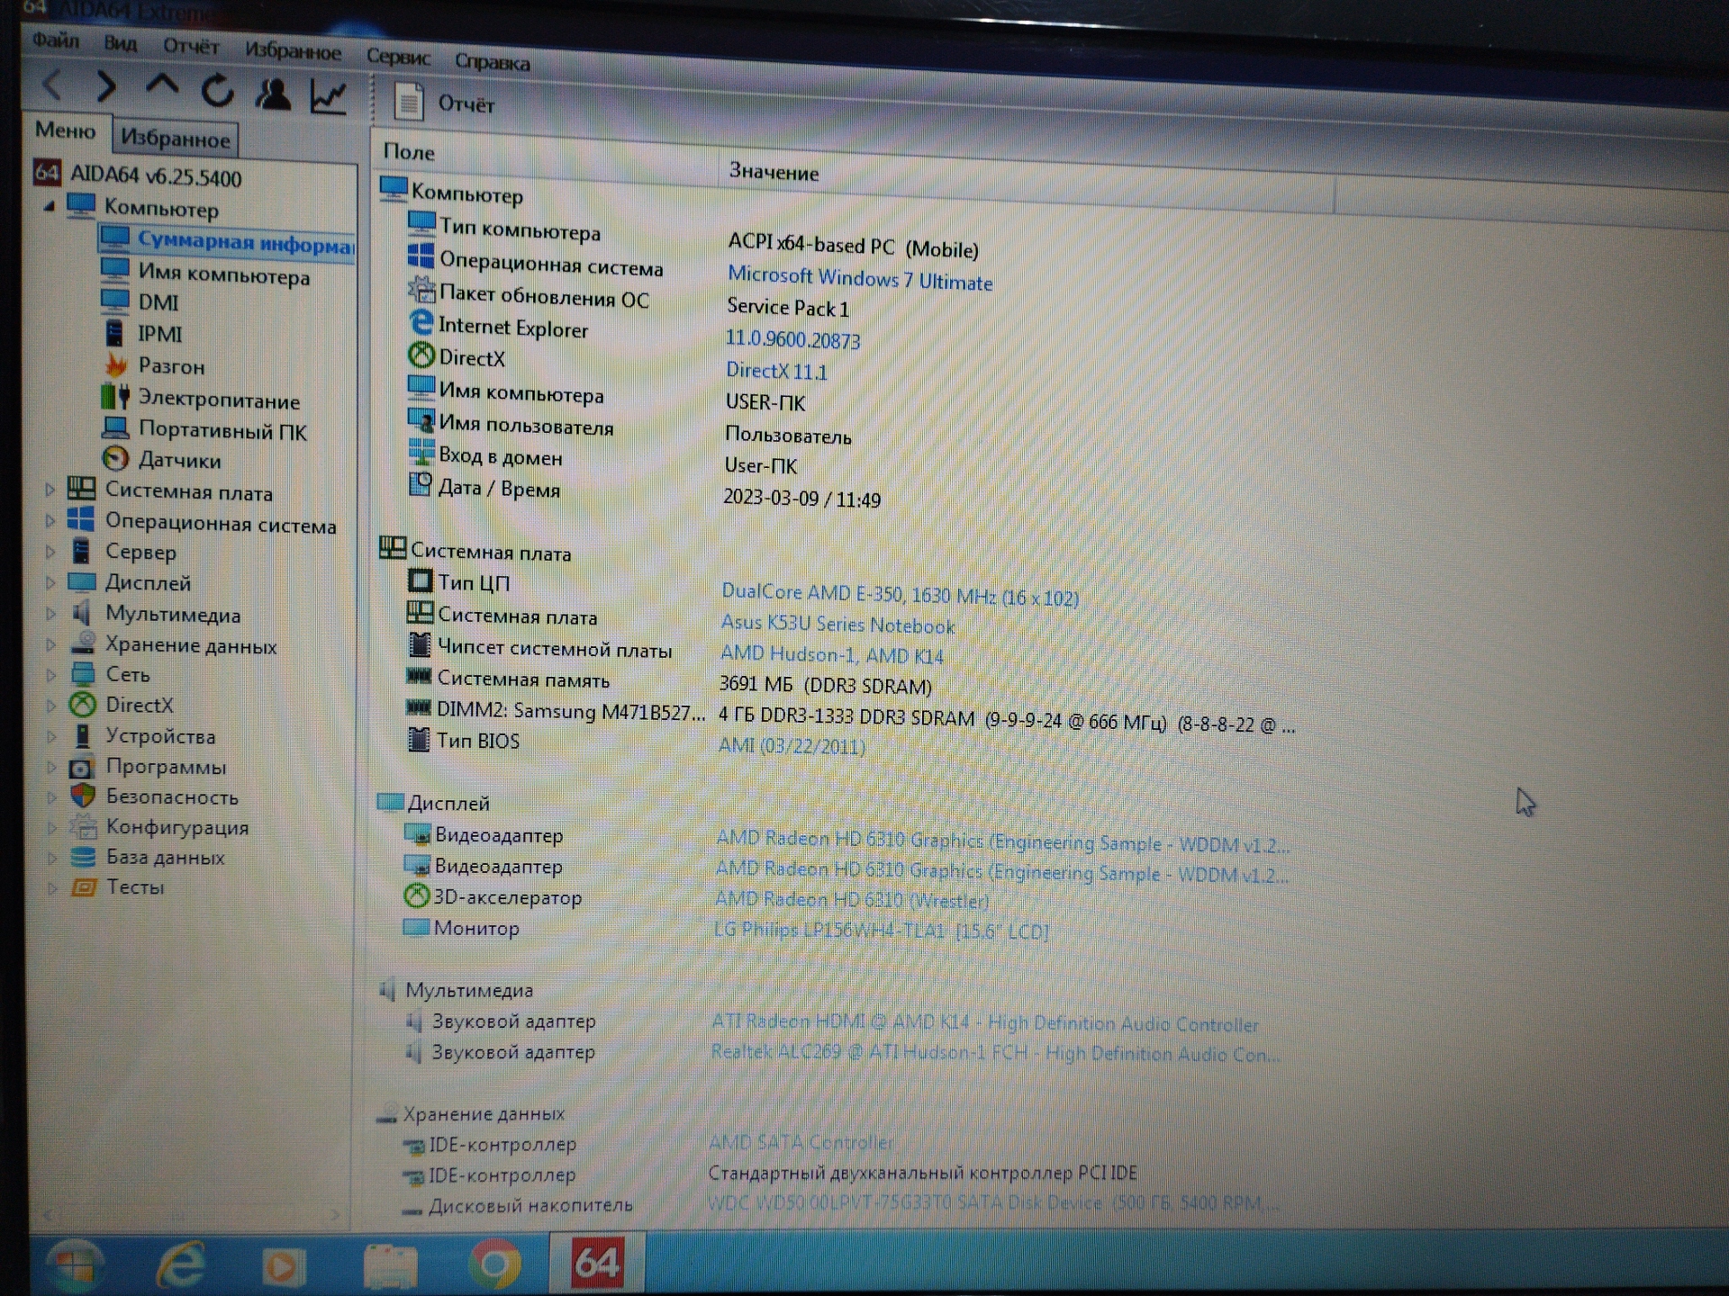Click the Forward navigation arrow
This screenshot has height=1296, width=1729.
click(x=106, y=87)
